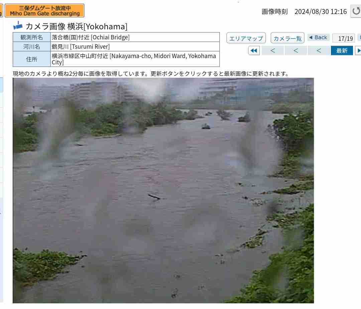This screenshot has width=361, height=309.
Task: Click the Miho Dam Gate discharging banner
Action: coord(45,11)
